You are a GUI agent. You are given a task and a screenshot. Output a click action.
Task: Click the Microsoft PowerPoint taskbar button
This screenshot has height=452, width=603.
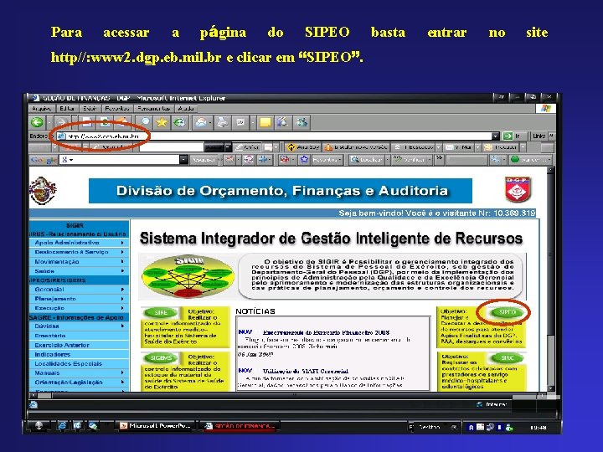pyautogui.click(x=155, y=426)
